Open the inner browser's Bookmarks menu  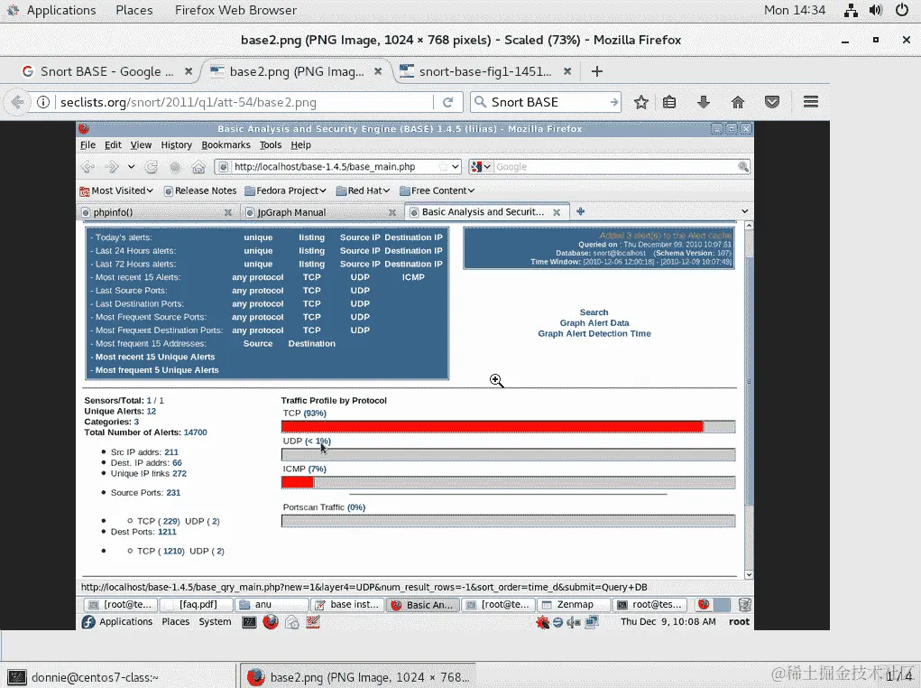[x=226, y=144]
